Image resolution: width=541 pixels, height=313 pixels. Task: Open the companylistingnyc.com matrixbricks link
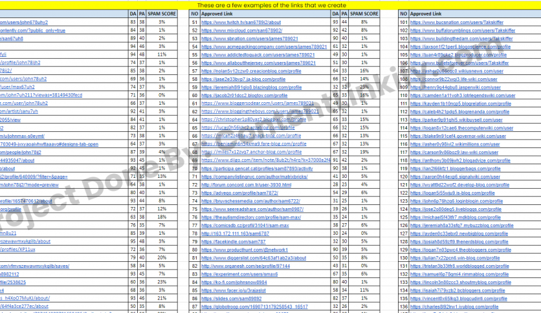tap(254, 177)
